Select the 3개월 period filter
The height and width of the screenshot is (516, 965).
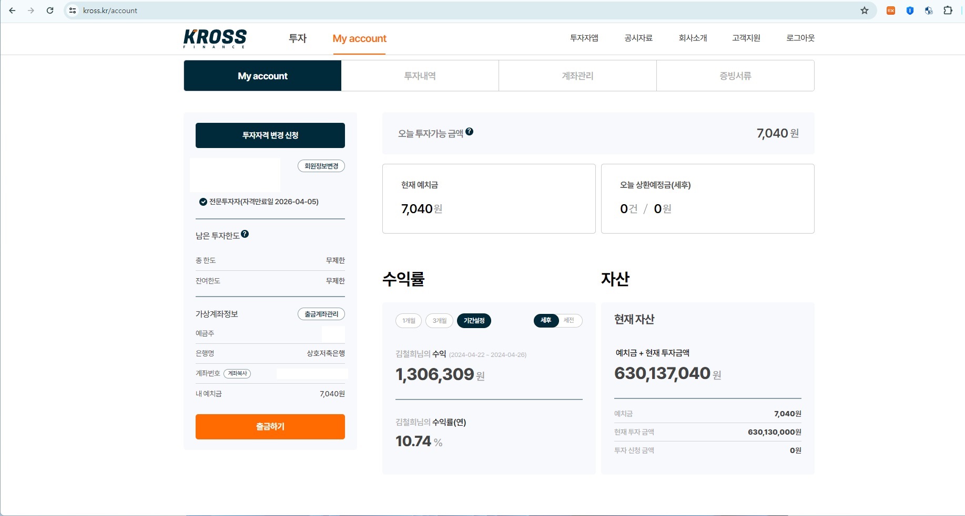click(x=439, y=321)
